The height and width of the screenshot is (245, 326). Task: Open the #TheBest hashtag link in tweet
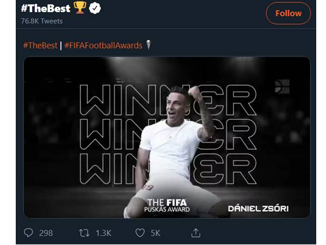pyautogui.click(x=40, y=46)
